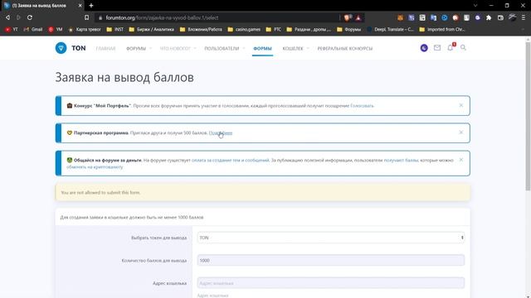Click the points amount field showing 1000
Image resolution: width=531 pixels, height=298 pixels.
pos(330,260)
